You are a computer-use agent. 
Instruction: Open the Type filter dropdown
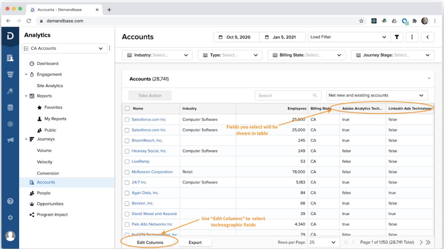point(230,55)
